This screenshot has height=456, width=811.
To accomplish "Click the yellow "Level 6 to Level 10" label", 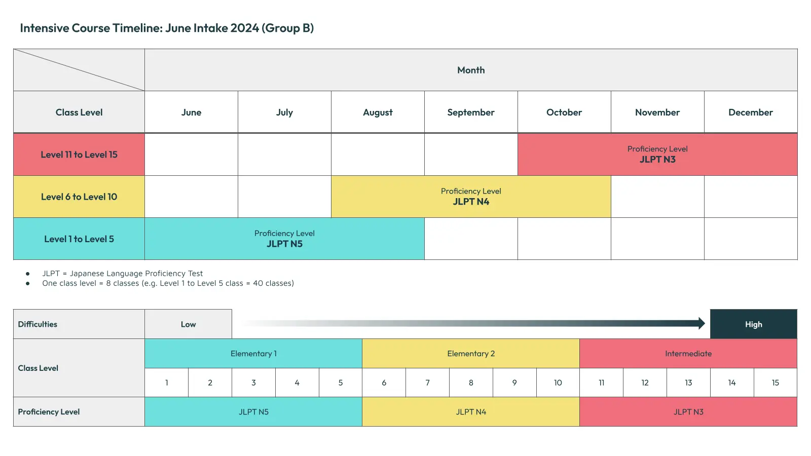I will point(79,197).
